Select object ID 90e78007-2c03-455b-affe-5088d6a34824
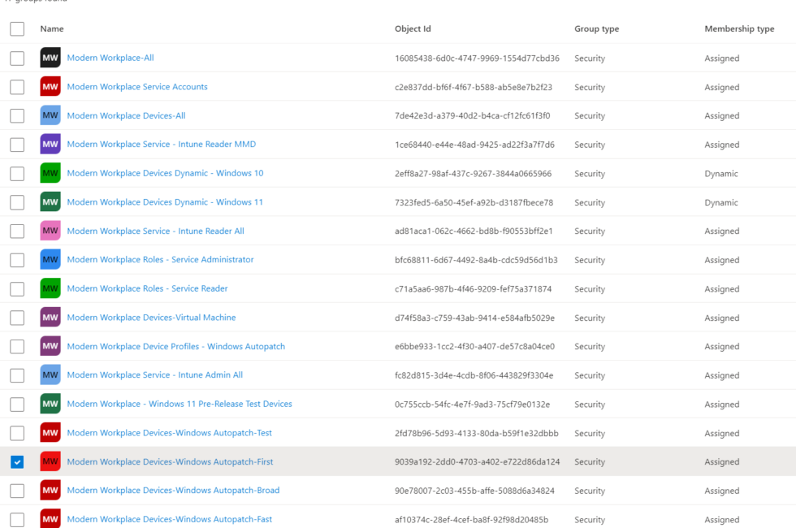796x528 pixels. [x=474, y=491]
